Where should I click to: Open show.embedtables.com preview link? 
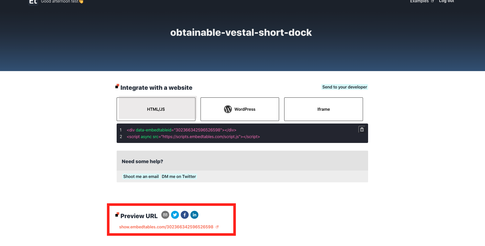(x=166, y=227)
